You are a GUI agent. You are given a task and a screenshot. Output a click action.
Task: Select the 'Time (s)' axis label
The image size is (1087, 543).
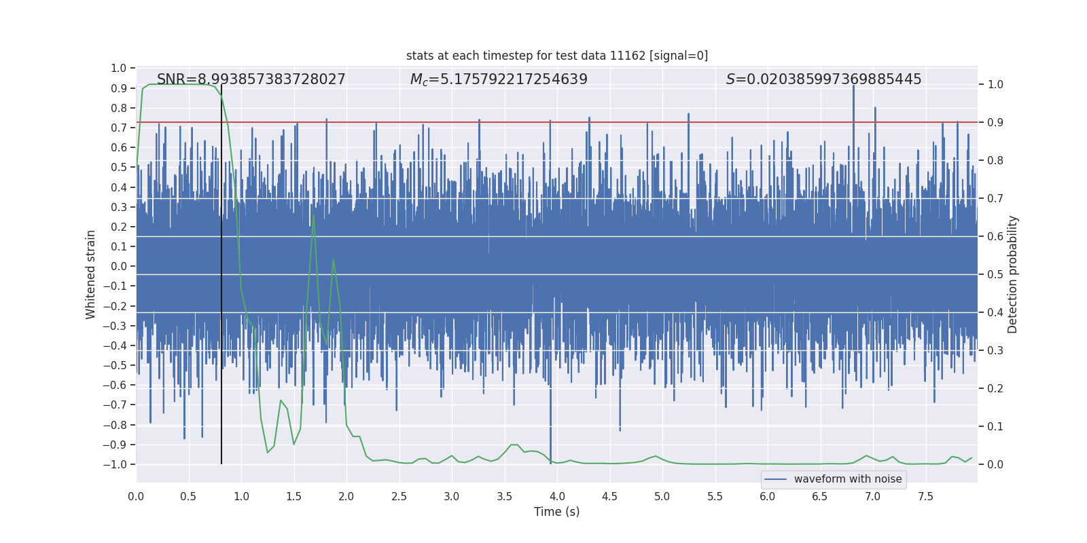point(557,512)
